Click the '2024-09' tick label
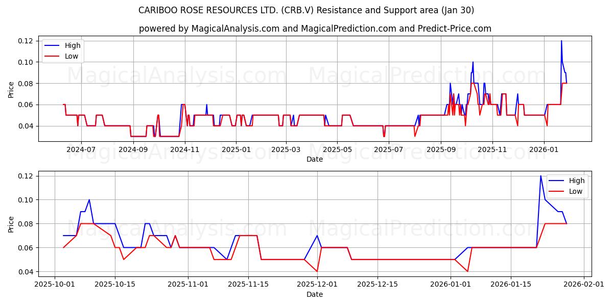 click(x=133, y=150)
